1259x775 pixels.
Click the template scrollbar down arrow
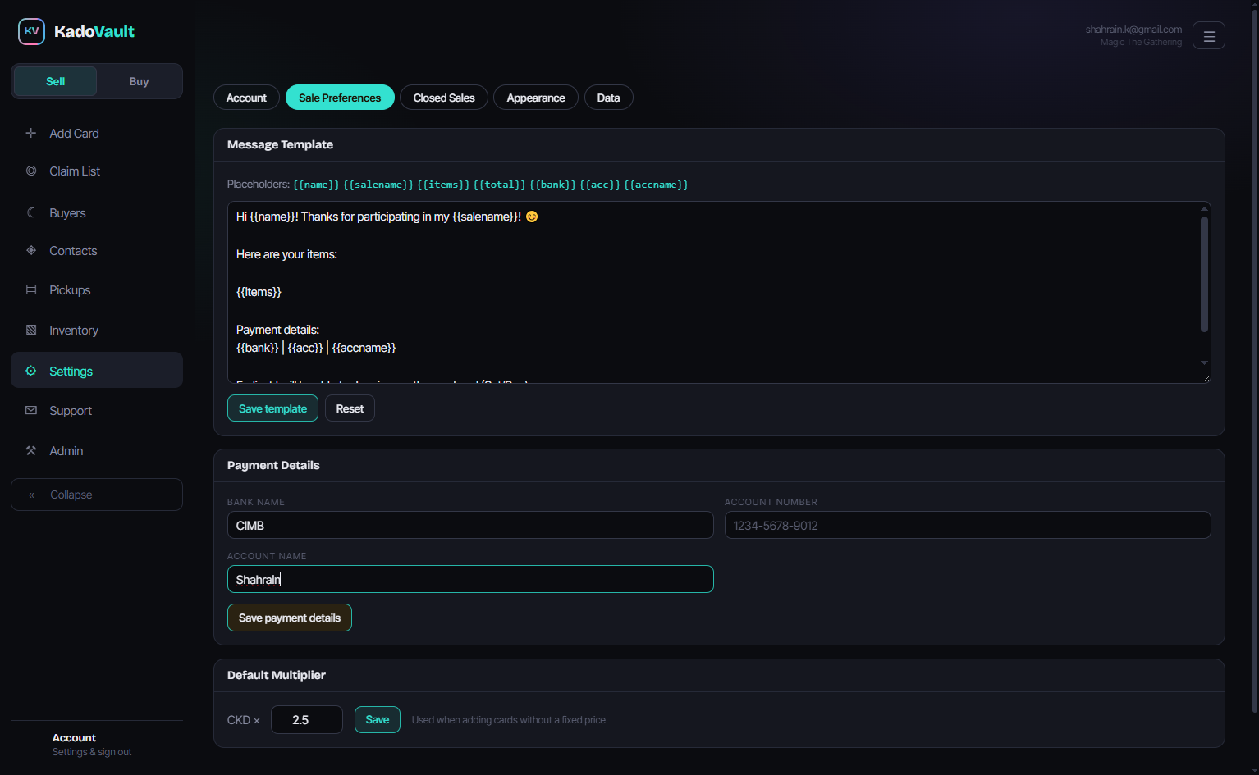[x=1204, y=362]
